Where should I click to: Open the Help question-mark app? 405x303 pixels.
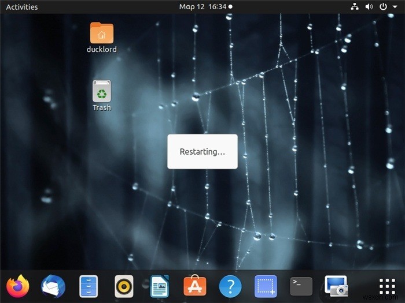click(x=230, y=286)
